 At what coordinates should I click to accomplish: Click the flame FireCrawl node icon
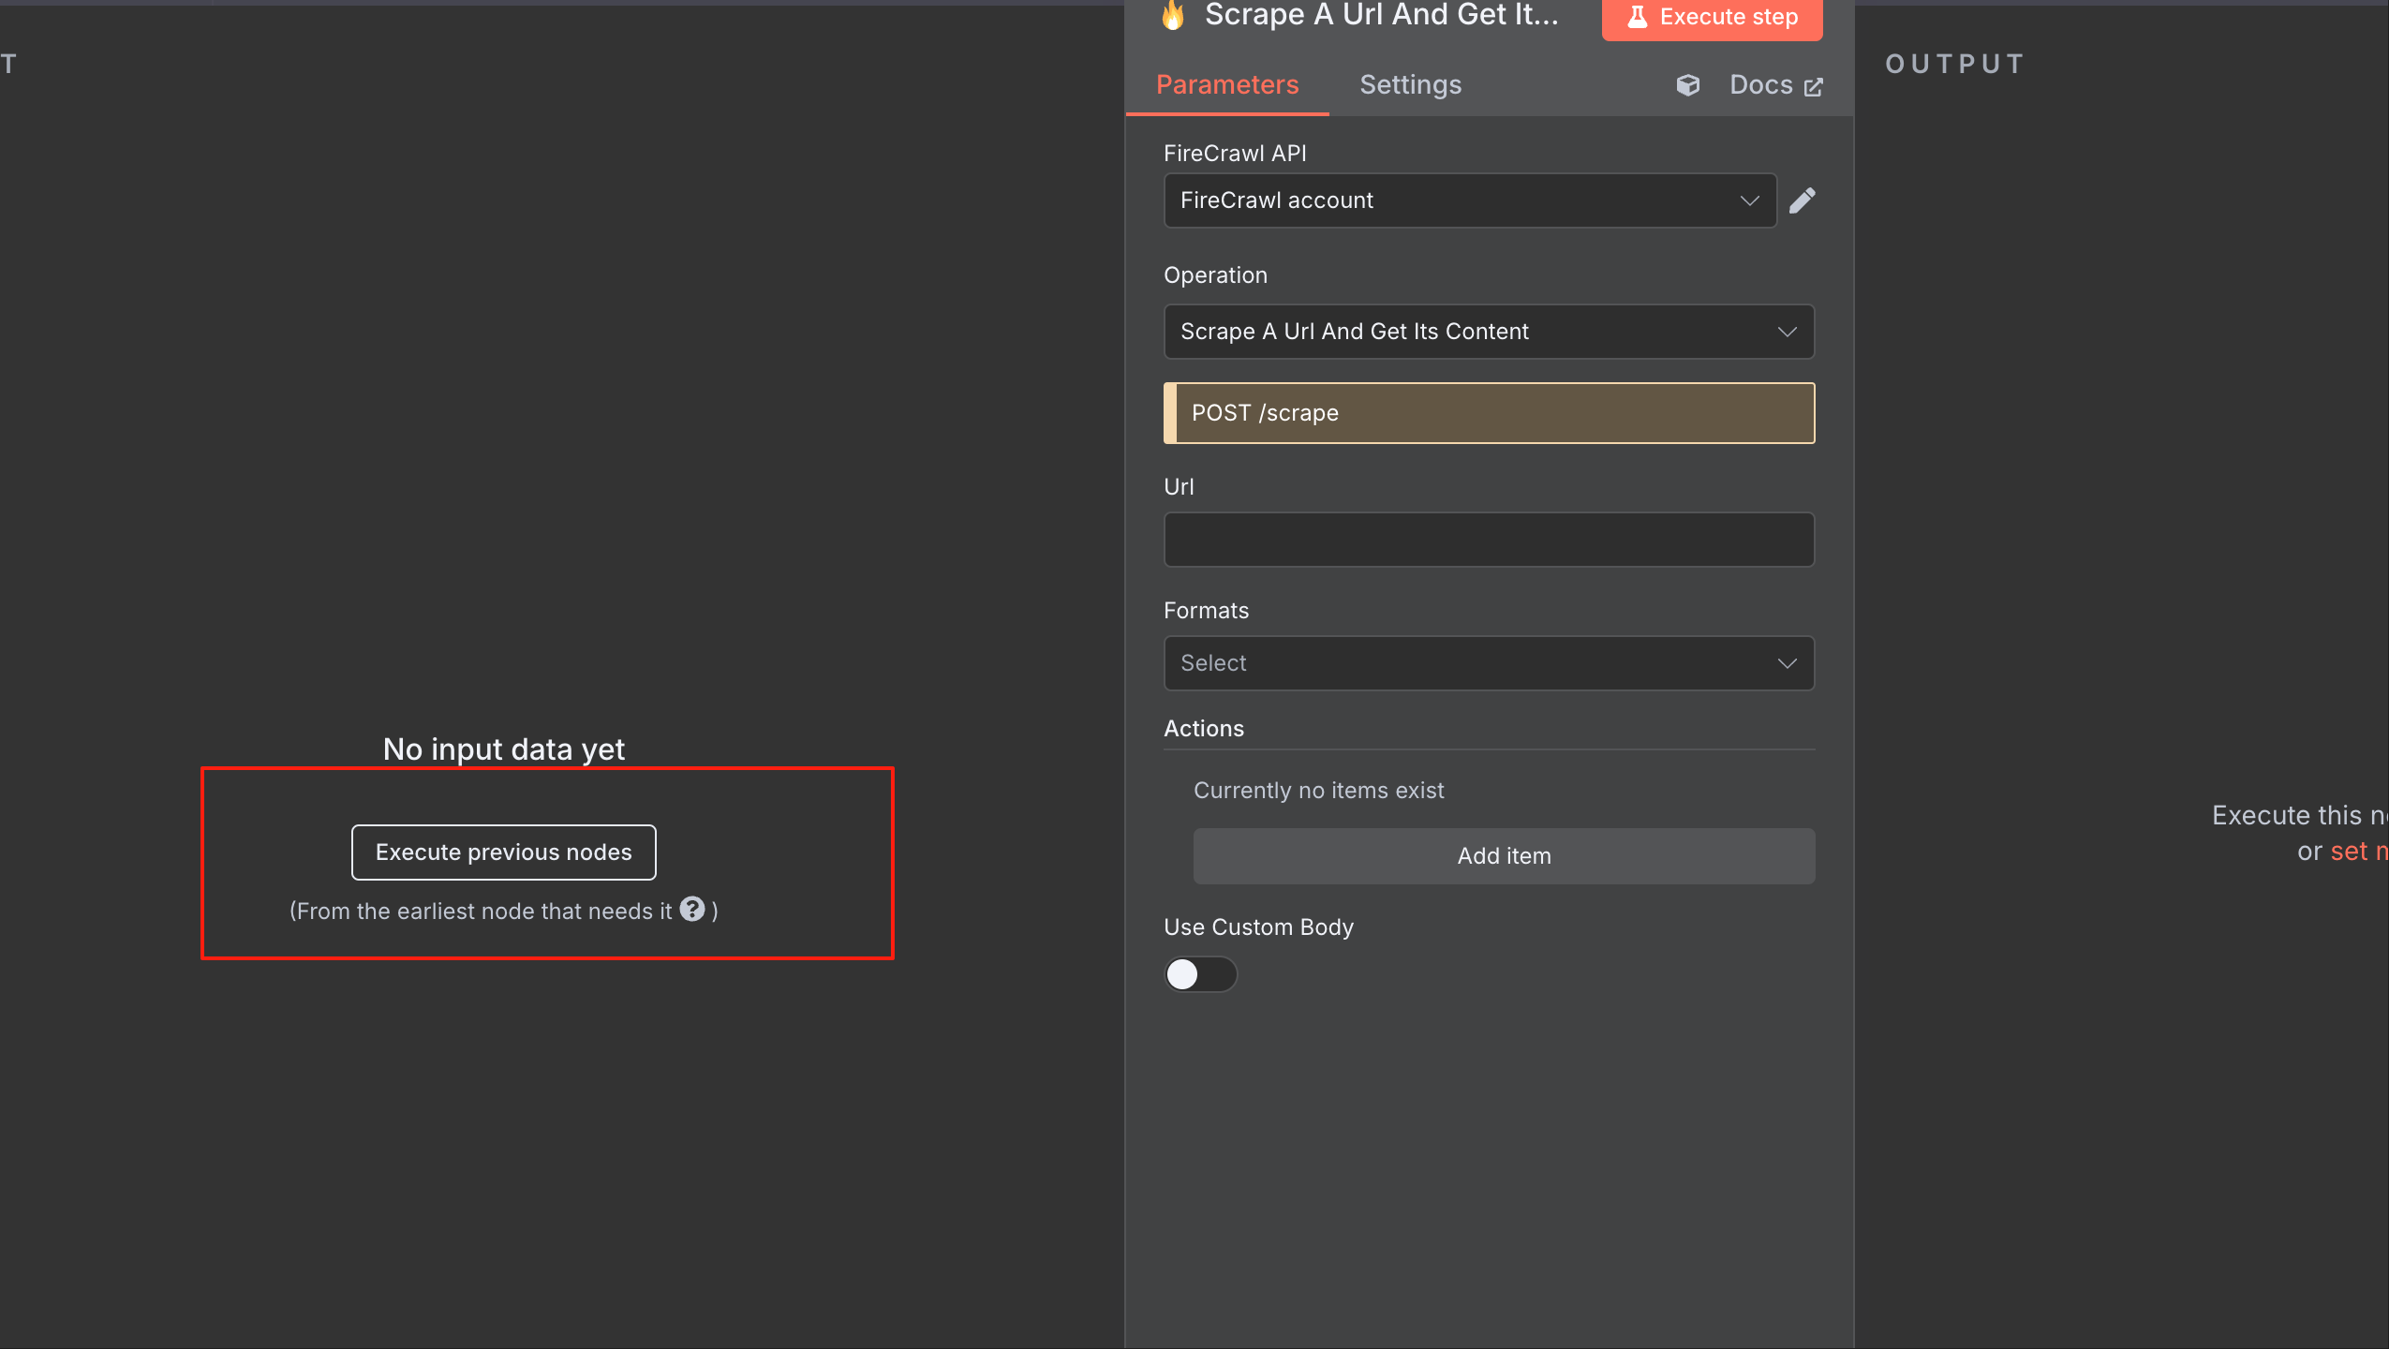coord(1173,15)
